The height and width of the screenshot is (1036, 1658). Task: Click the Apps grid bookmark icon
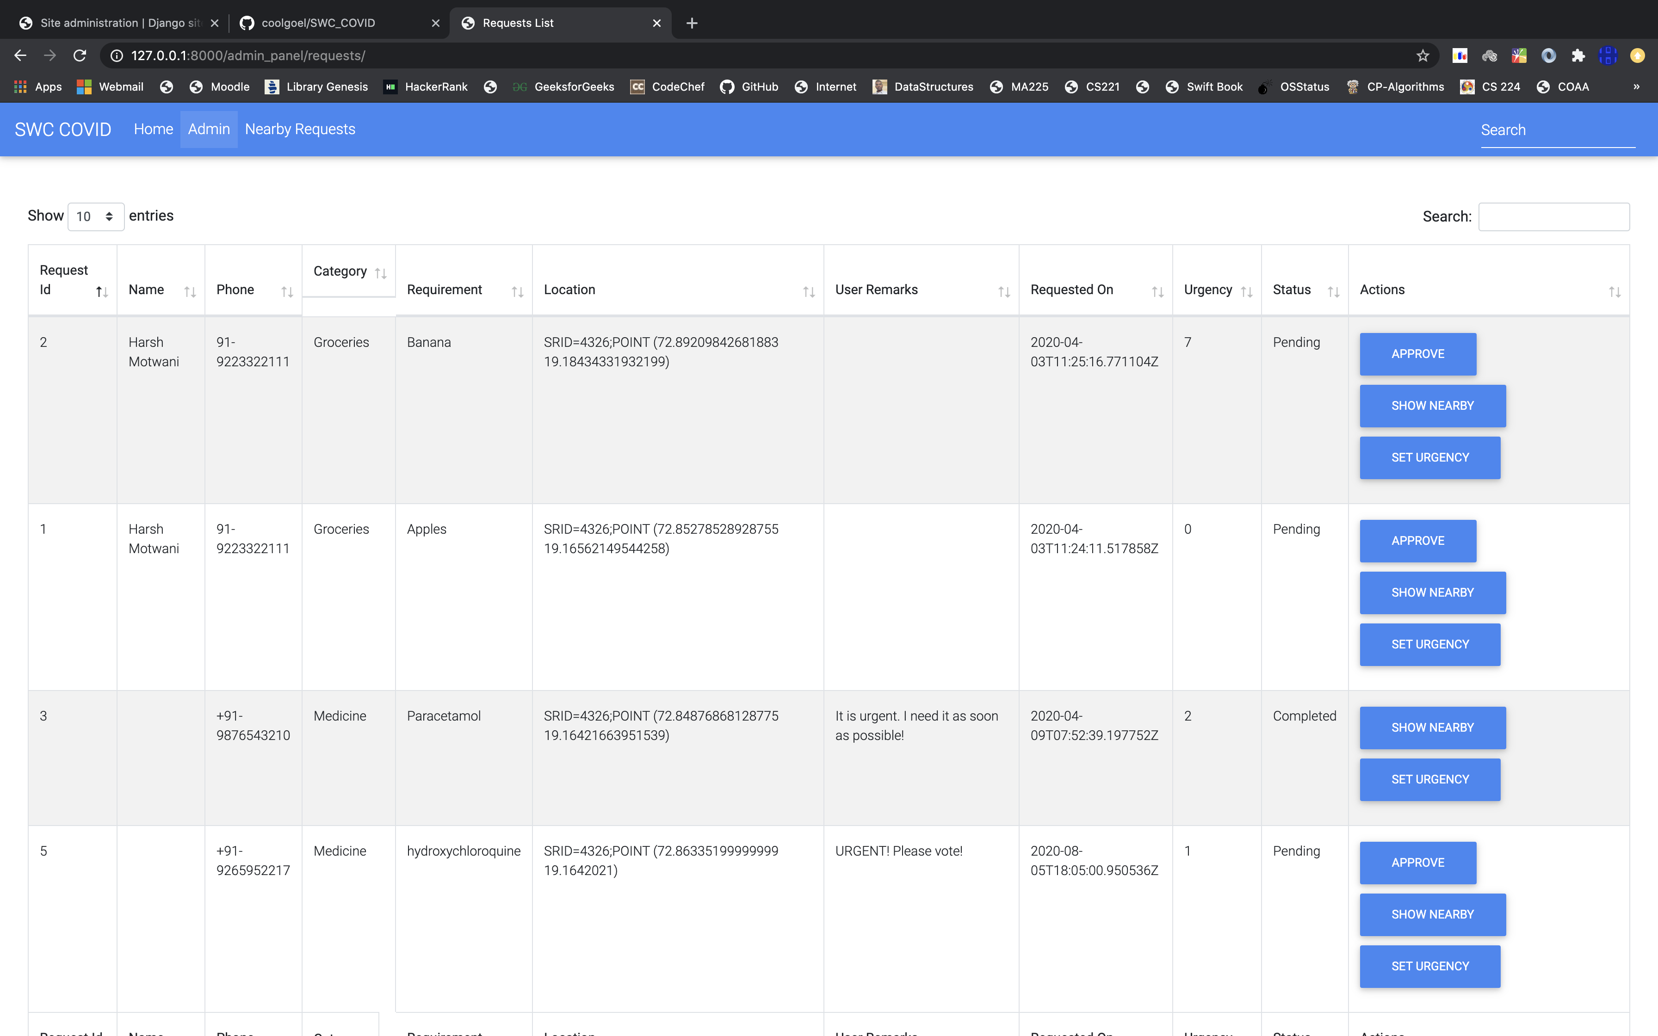click(x=20, y=87)
